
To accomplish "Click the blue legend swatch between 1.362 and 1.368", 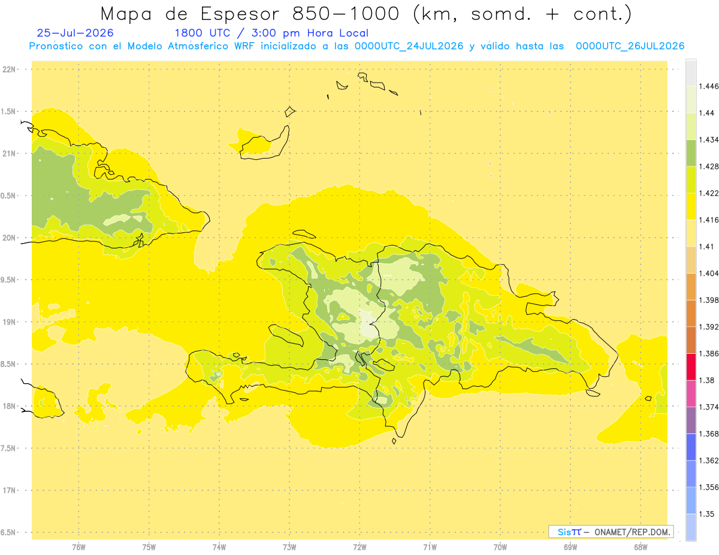I will pos(691,447).
